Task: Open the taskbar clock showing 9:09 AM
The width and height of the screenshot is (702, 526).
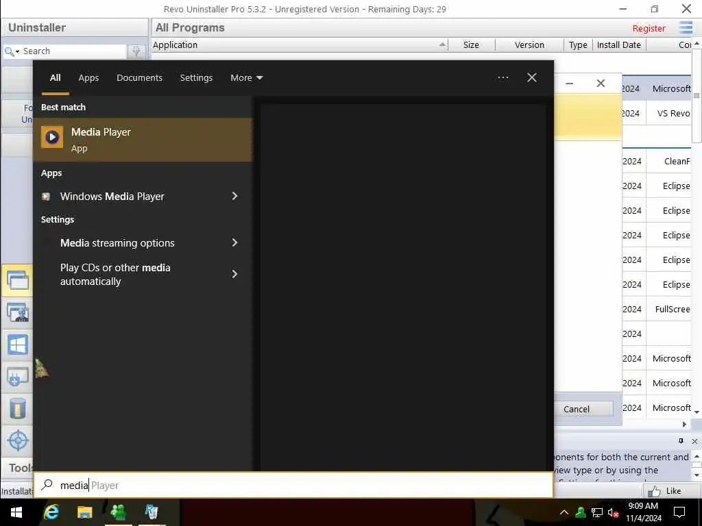Action: click(x=643, y=512)
